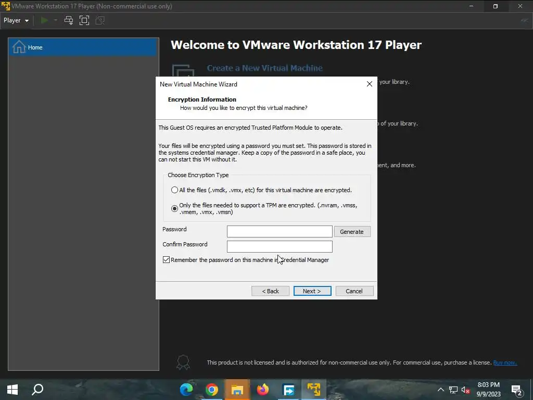
Task: Click the new virtual machine icon beside Create link
Action: click(x=184, y=70)
